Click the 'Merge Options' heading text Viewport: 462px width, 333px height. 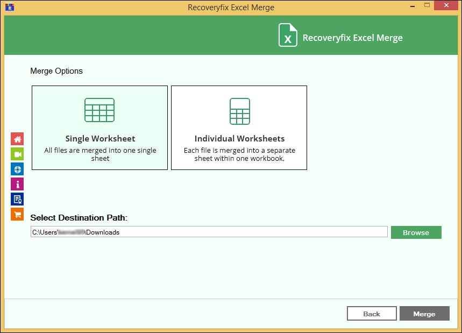point(56,71)
